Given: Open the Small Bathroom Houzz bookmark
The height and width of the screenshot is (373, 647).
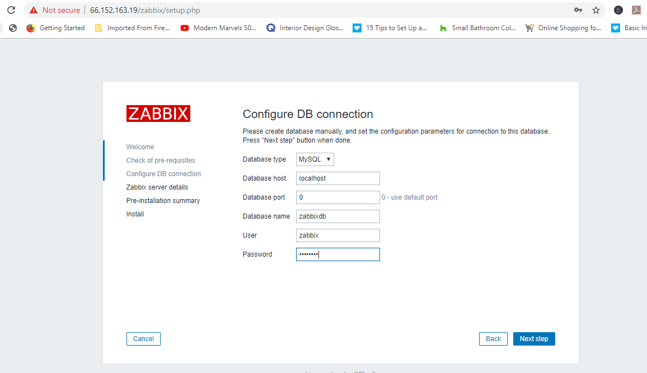Looking at the screenshot, I should [x=477, y=28].
